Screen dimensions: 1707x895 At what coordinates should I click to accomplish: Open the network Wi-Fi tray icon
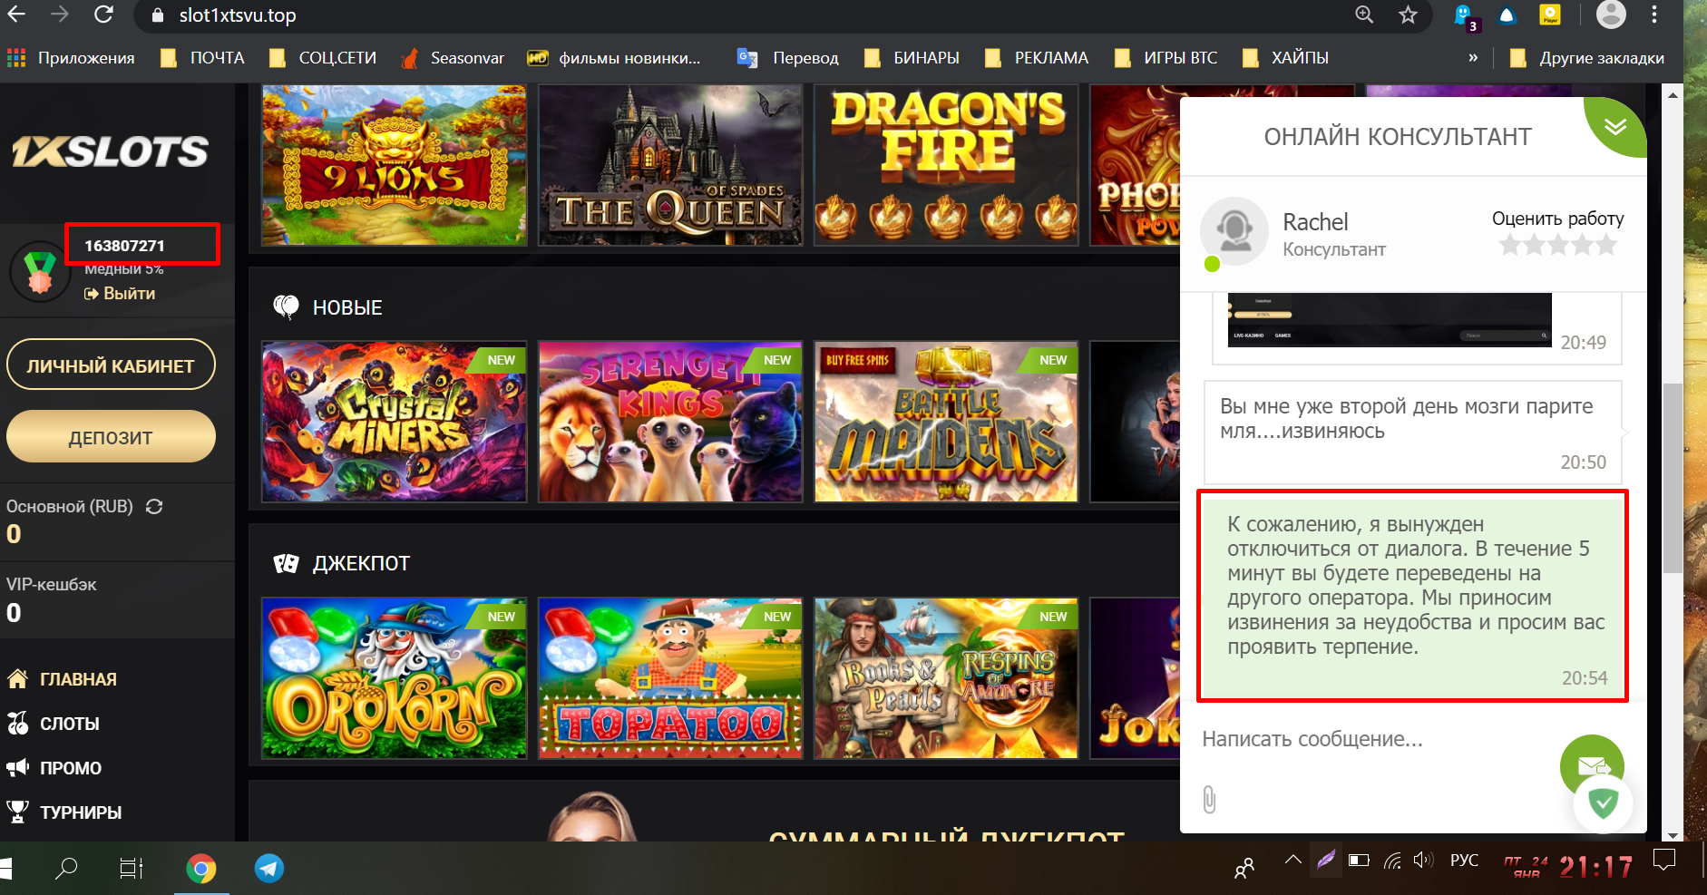coord(1392,861)
